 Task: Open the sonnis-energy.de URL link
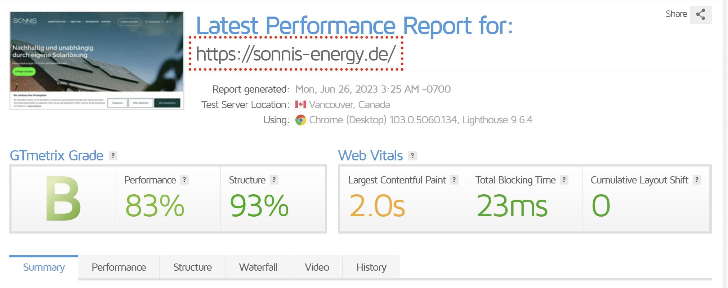tap(296, 54)
